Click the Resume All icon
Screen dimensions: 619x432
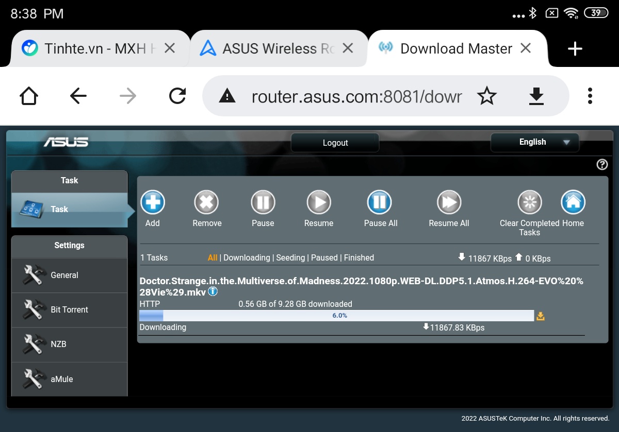click(449, 202)
